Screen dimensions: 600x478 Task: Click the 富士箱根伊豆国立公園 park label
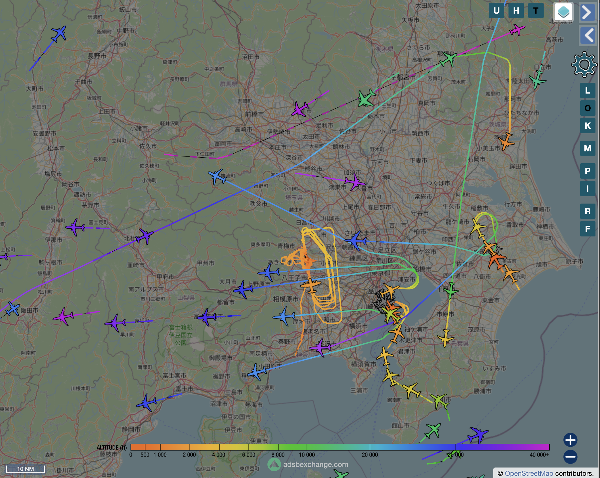click(181, 335)
